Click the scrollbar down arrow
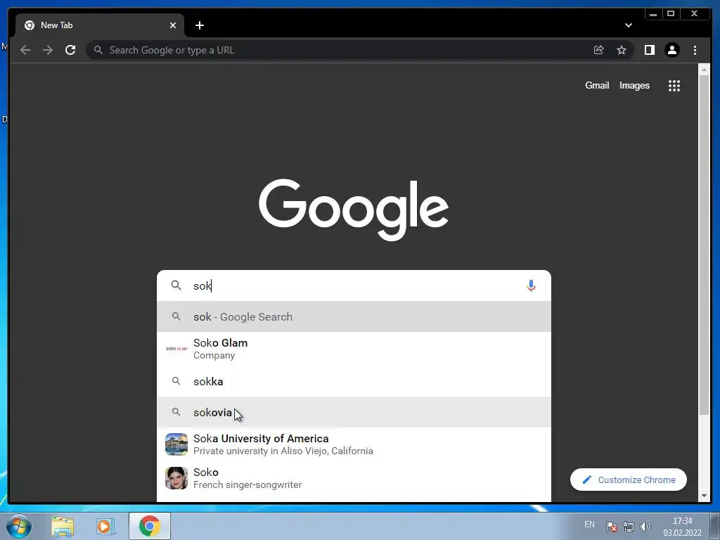 coord(704,496)
